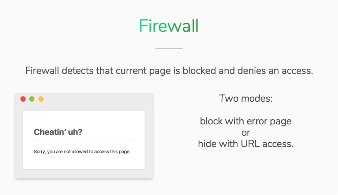Viewport: 338px width, 195px height.
Task: Click the 'Sorry, you are not allowed' message
Action: (x=82, y=151)
